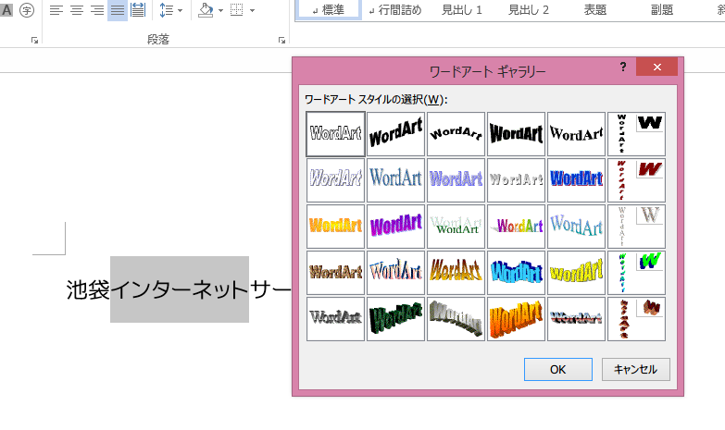This screenshot has width=725, height=430.
Task: Align text left
Action: (56, 9)
